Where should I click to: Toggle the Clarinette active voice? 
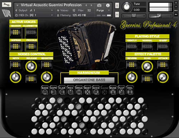click(31, 32)
